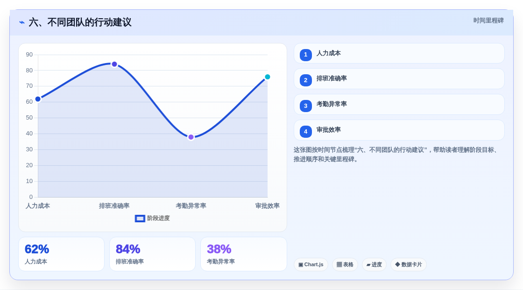Screen dimensions: 523x290
Task: Click the 考勤异常率 lowest data point
Action: pos(191,137)
